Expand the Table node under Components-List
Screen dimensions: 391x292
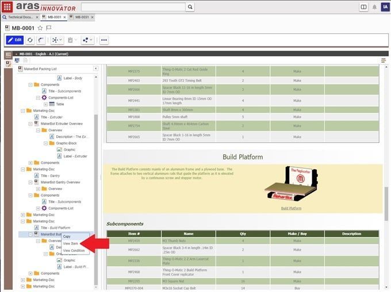pos(44,104)
